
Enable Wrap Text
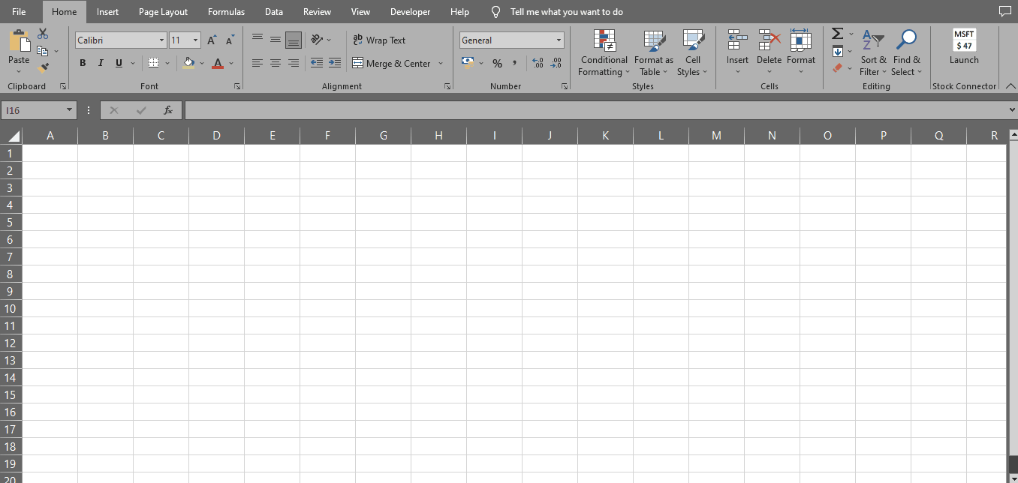coord(378,40)
